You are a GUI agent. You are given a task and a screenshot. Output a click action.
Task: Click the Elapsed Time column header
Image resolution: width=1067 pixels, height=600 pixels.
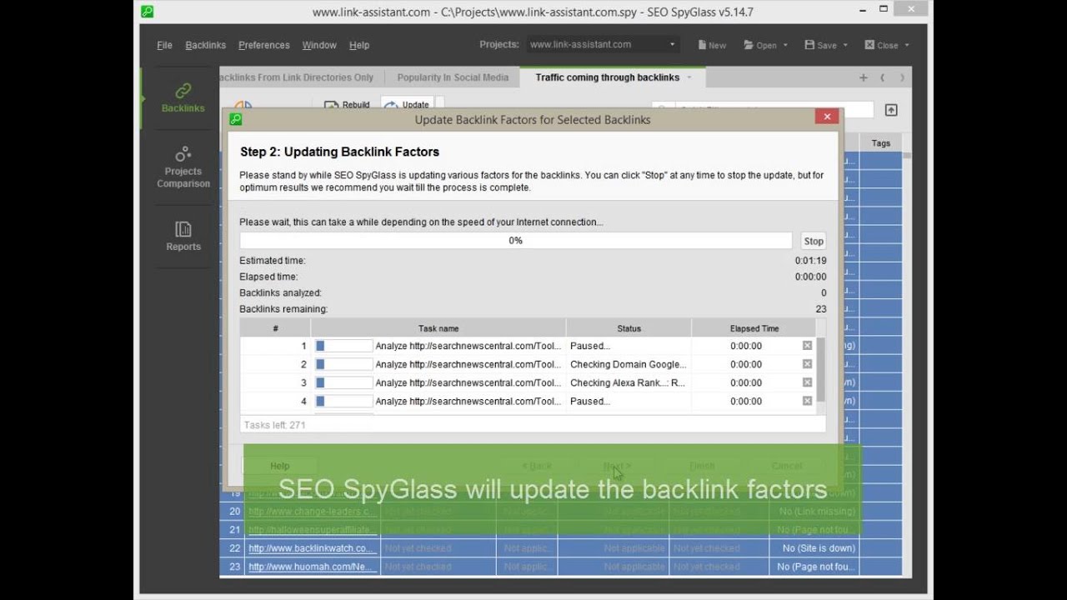point(754,328)
